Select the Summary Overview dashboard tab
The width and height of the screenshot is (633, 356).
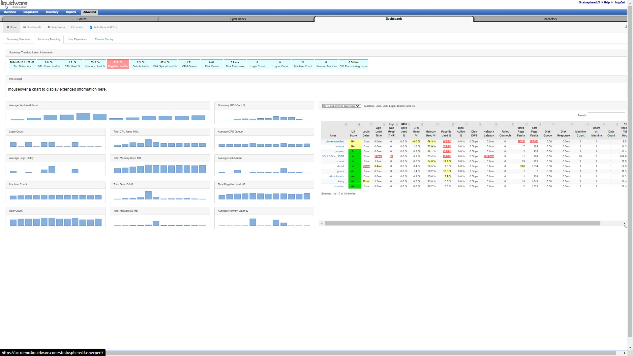pyautogui.click(x=18, y=39)
